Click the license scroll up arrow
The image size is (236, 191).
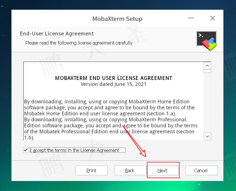click(x=207, y=66)
